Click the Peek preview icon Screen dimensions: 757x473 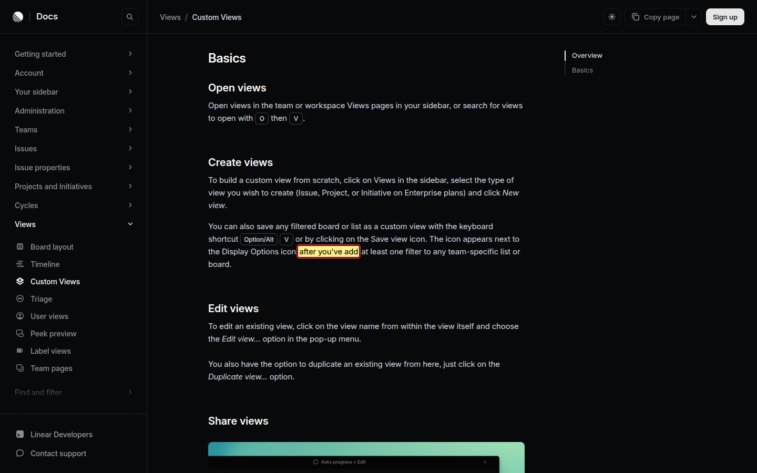tap(20, 333)
